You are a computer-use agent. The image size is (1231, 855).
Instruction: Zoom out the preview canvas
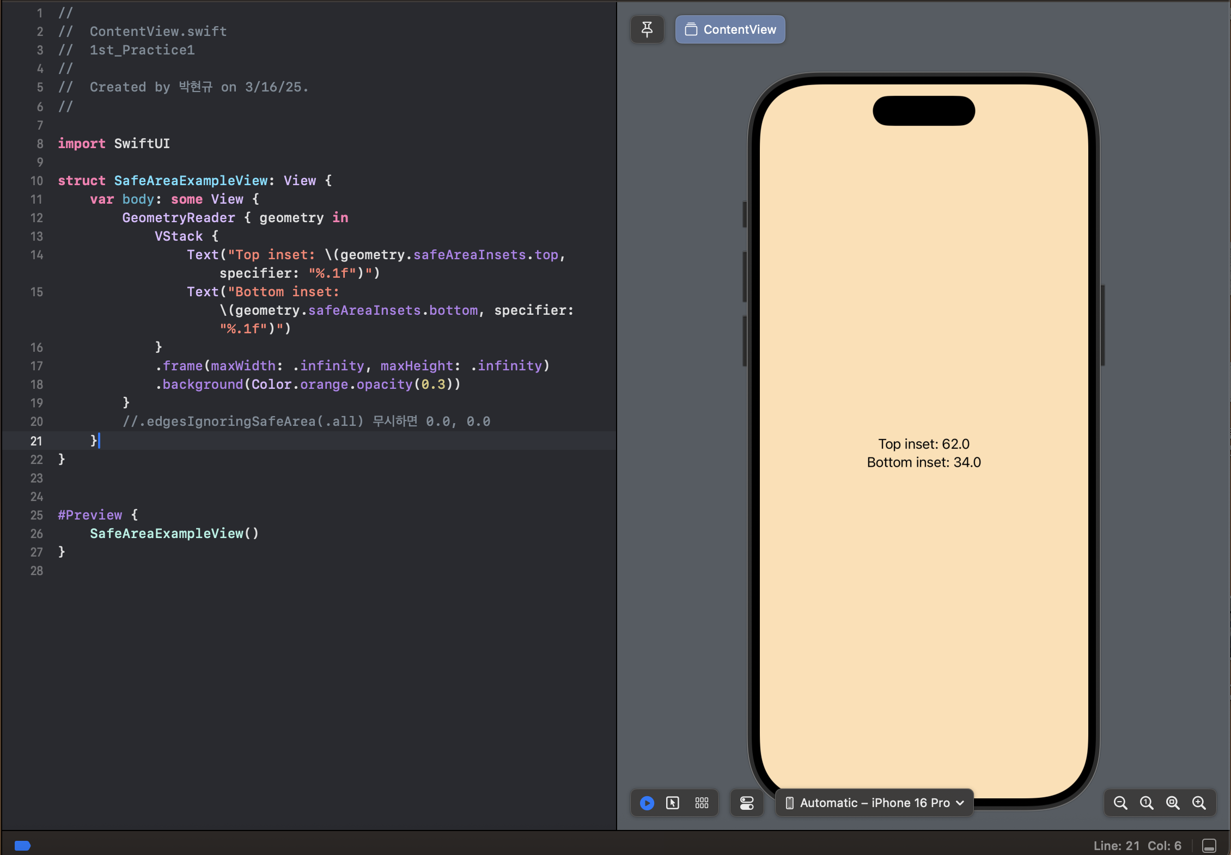coord(1119,803)
